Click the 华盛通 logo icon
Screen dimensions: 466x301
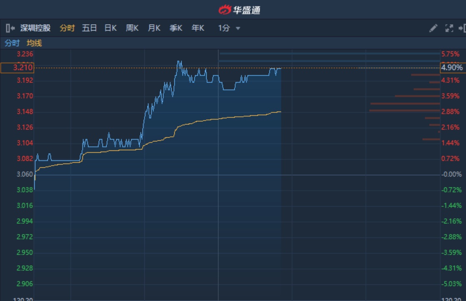click(225, 10)
